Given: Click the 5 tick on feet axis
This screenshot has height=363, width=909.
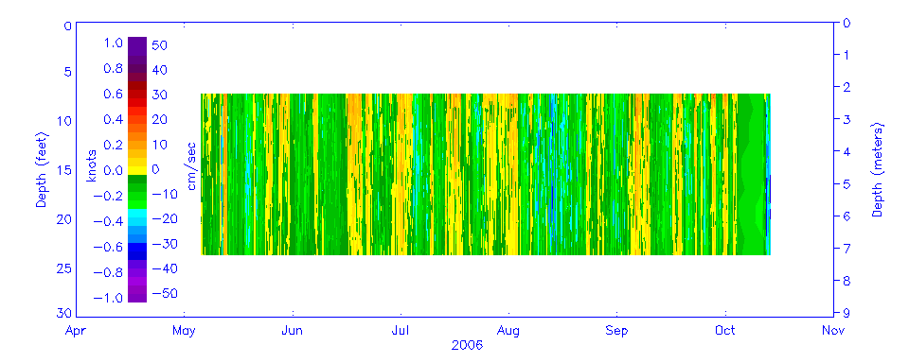Looking at the screenshot, I should (x=68, y=73).
